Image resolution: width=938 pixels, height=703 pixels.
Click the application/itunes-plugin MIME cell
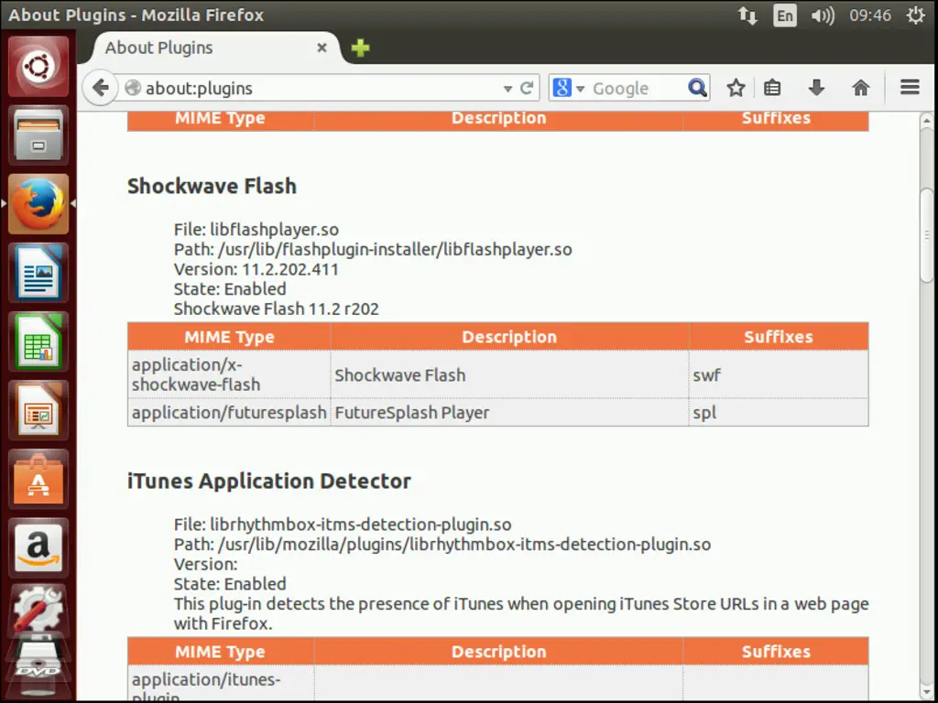point(221,684)
